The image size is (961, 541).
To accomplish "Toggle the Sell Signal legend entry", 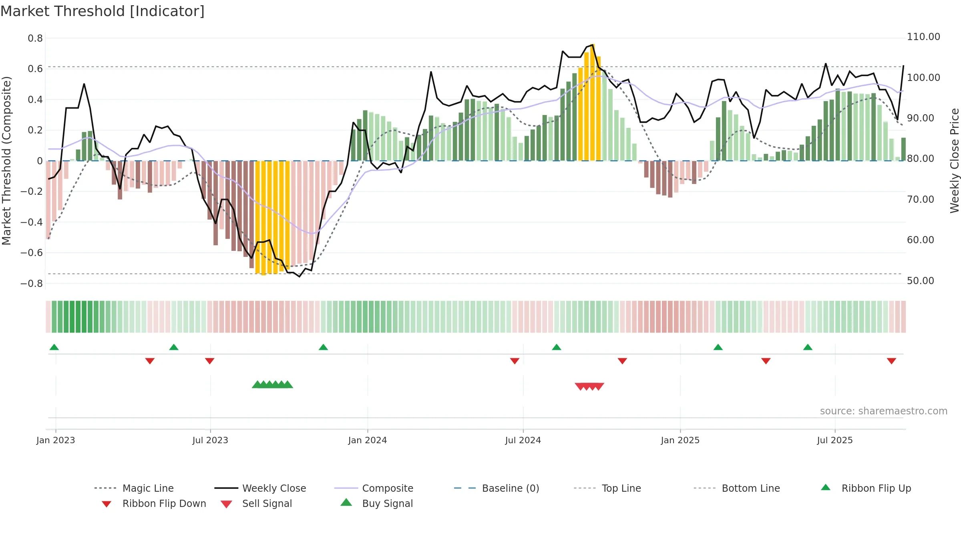I will (256, 503).
